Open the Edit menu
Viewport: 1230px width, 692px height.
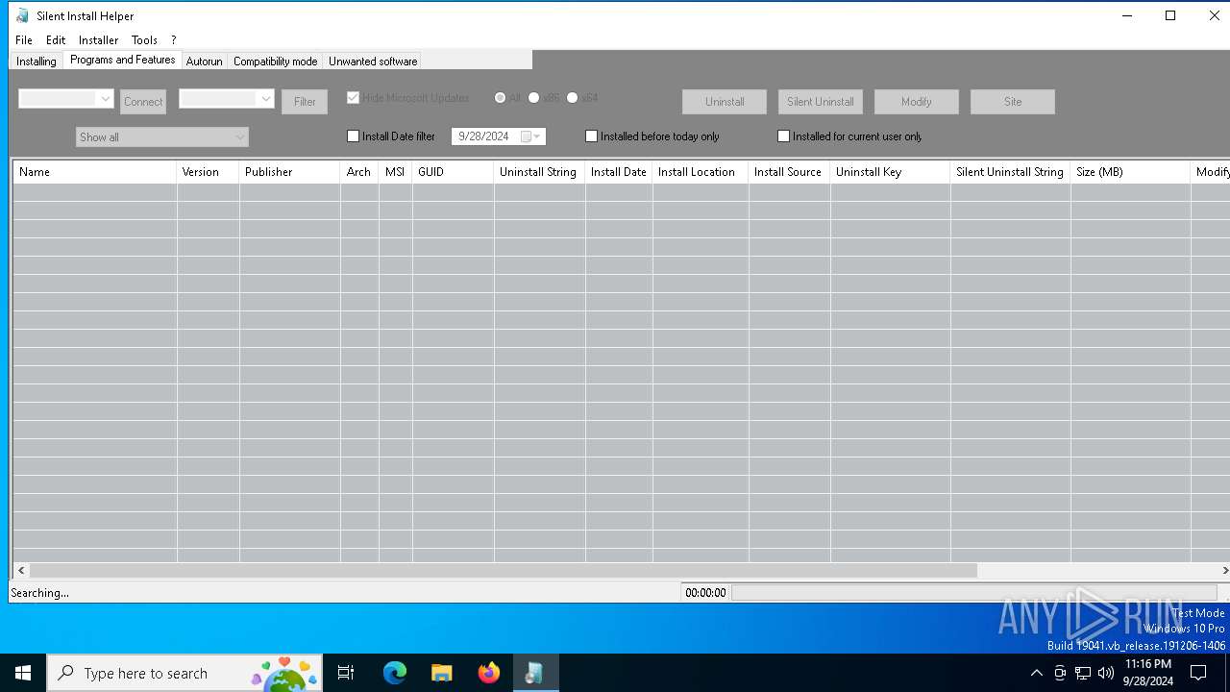[x=56, y=40]
